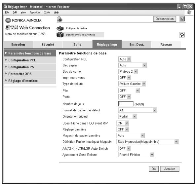Click the scanner status icon beside Dans Menu
This screenshot has width=195, height=184.
(60, 35)
